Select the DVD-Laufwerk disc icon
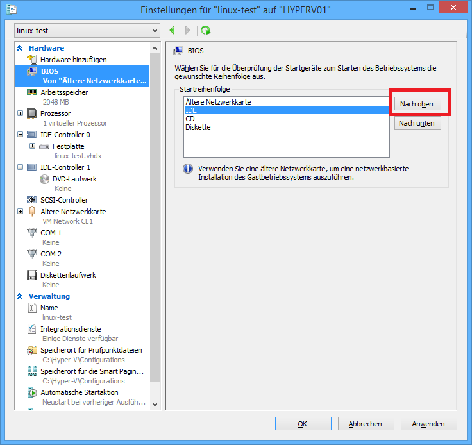The height and width of the screenshot is (445, 472). (44, 179)
